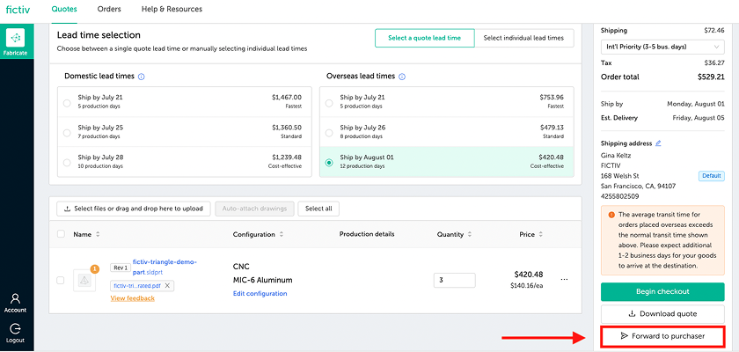Open Int'l Priority shipping method dropdown

pyautogui.click(x=662, y=45)
